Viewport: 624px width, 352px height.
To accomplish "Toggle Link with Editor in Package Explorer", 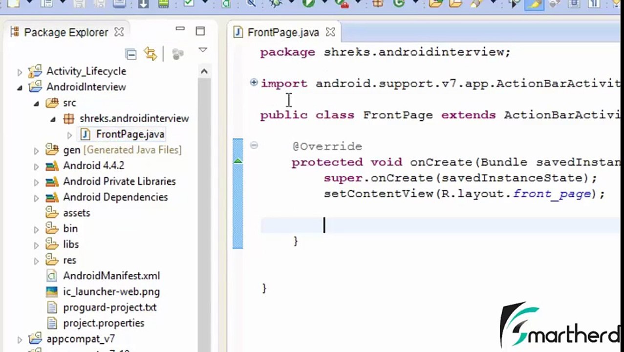I will [151, 53].
